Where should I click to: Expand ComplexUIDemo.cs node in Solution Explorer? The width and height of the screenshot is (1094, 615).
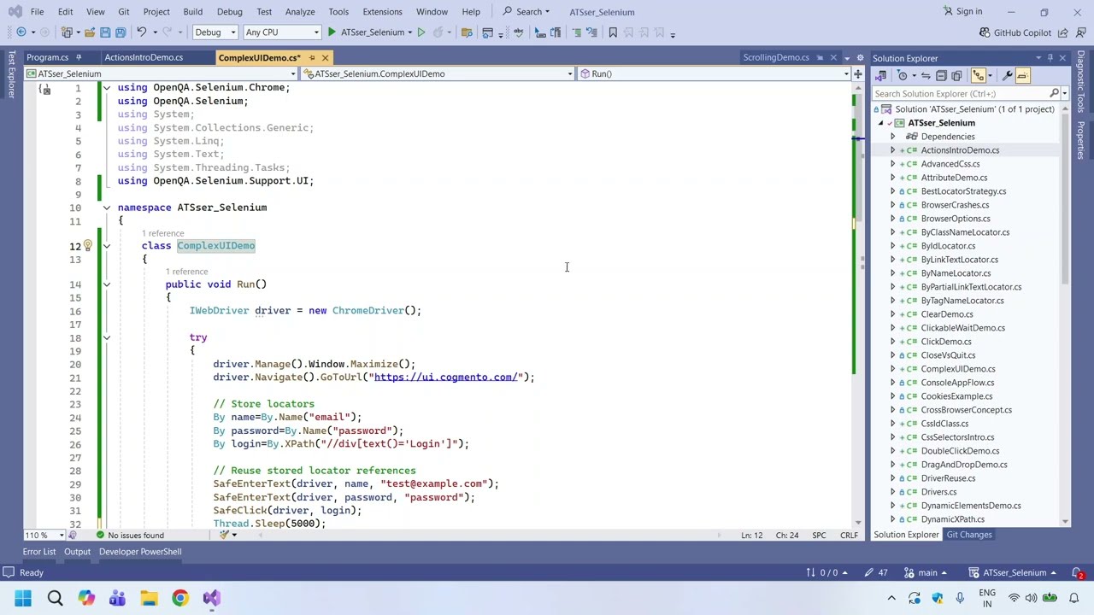pyautogui.click(x=893, y=369)
